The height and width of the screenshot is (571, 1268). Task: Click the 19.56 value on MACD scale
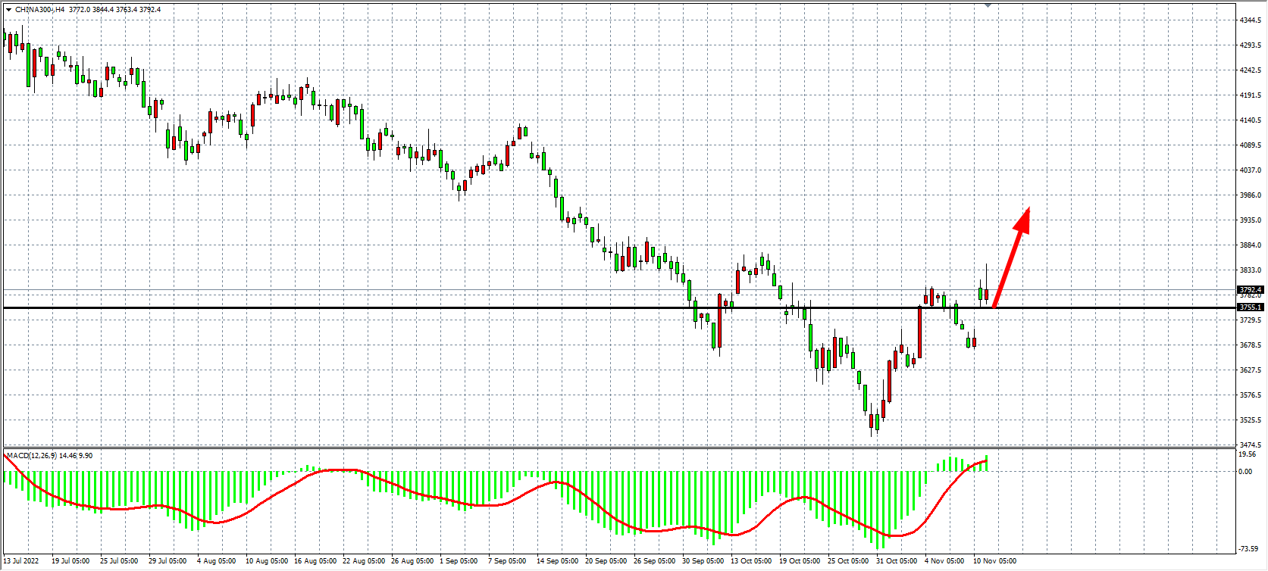coord(1247,455)
